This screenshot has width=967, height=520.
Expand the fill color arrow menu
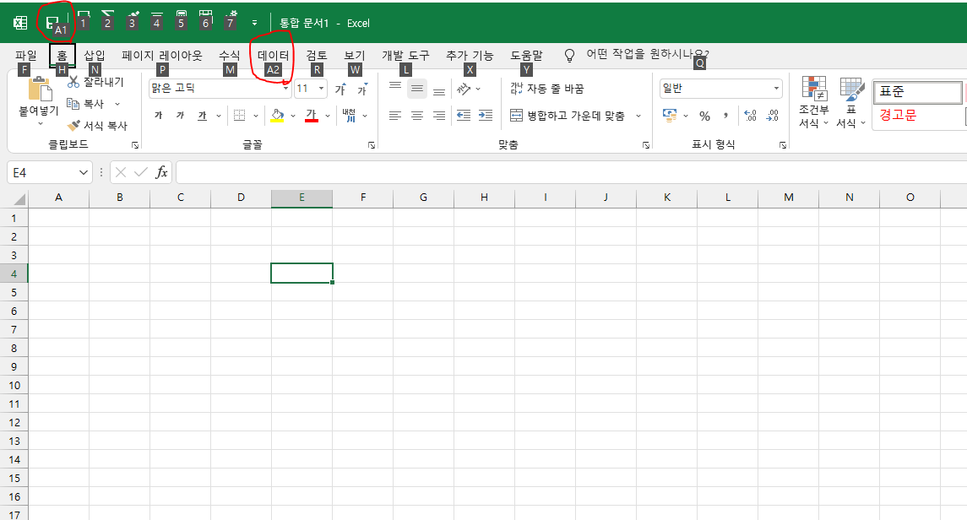point(293,115)
